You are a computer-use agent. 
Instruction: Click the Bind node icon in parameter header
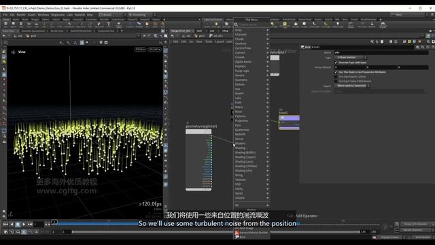[302, 47]
